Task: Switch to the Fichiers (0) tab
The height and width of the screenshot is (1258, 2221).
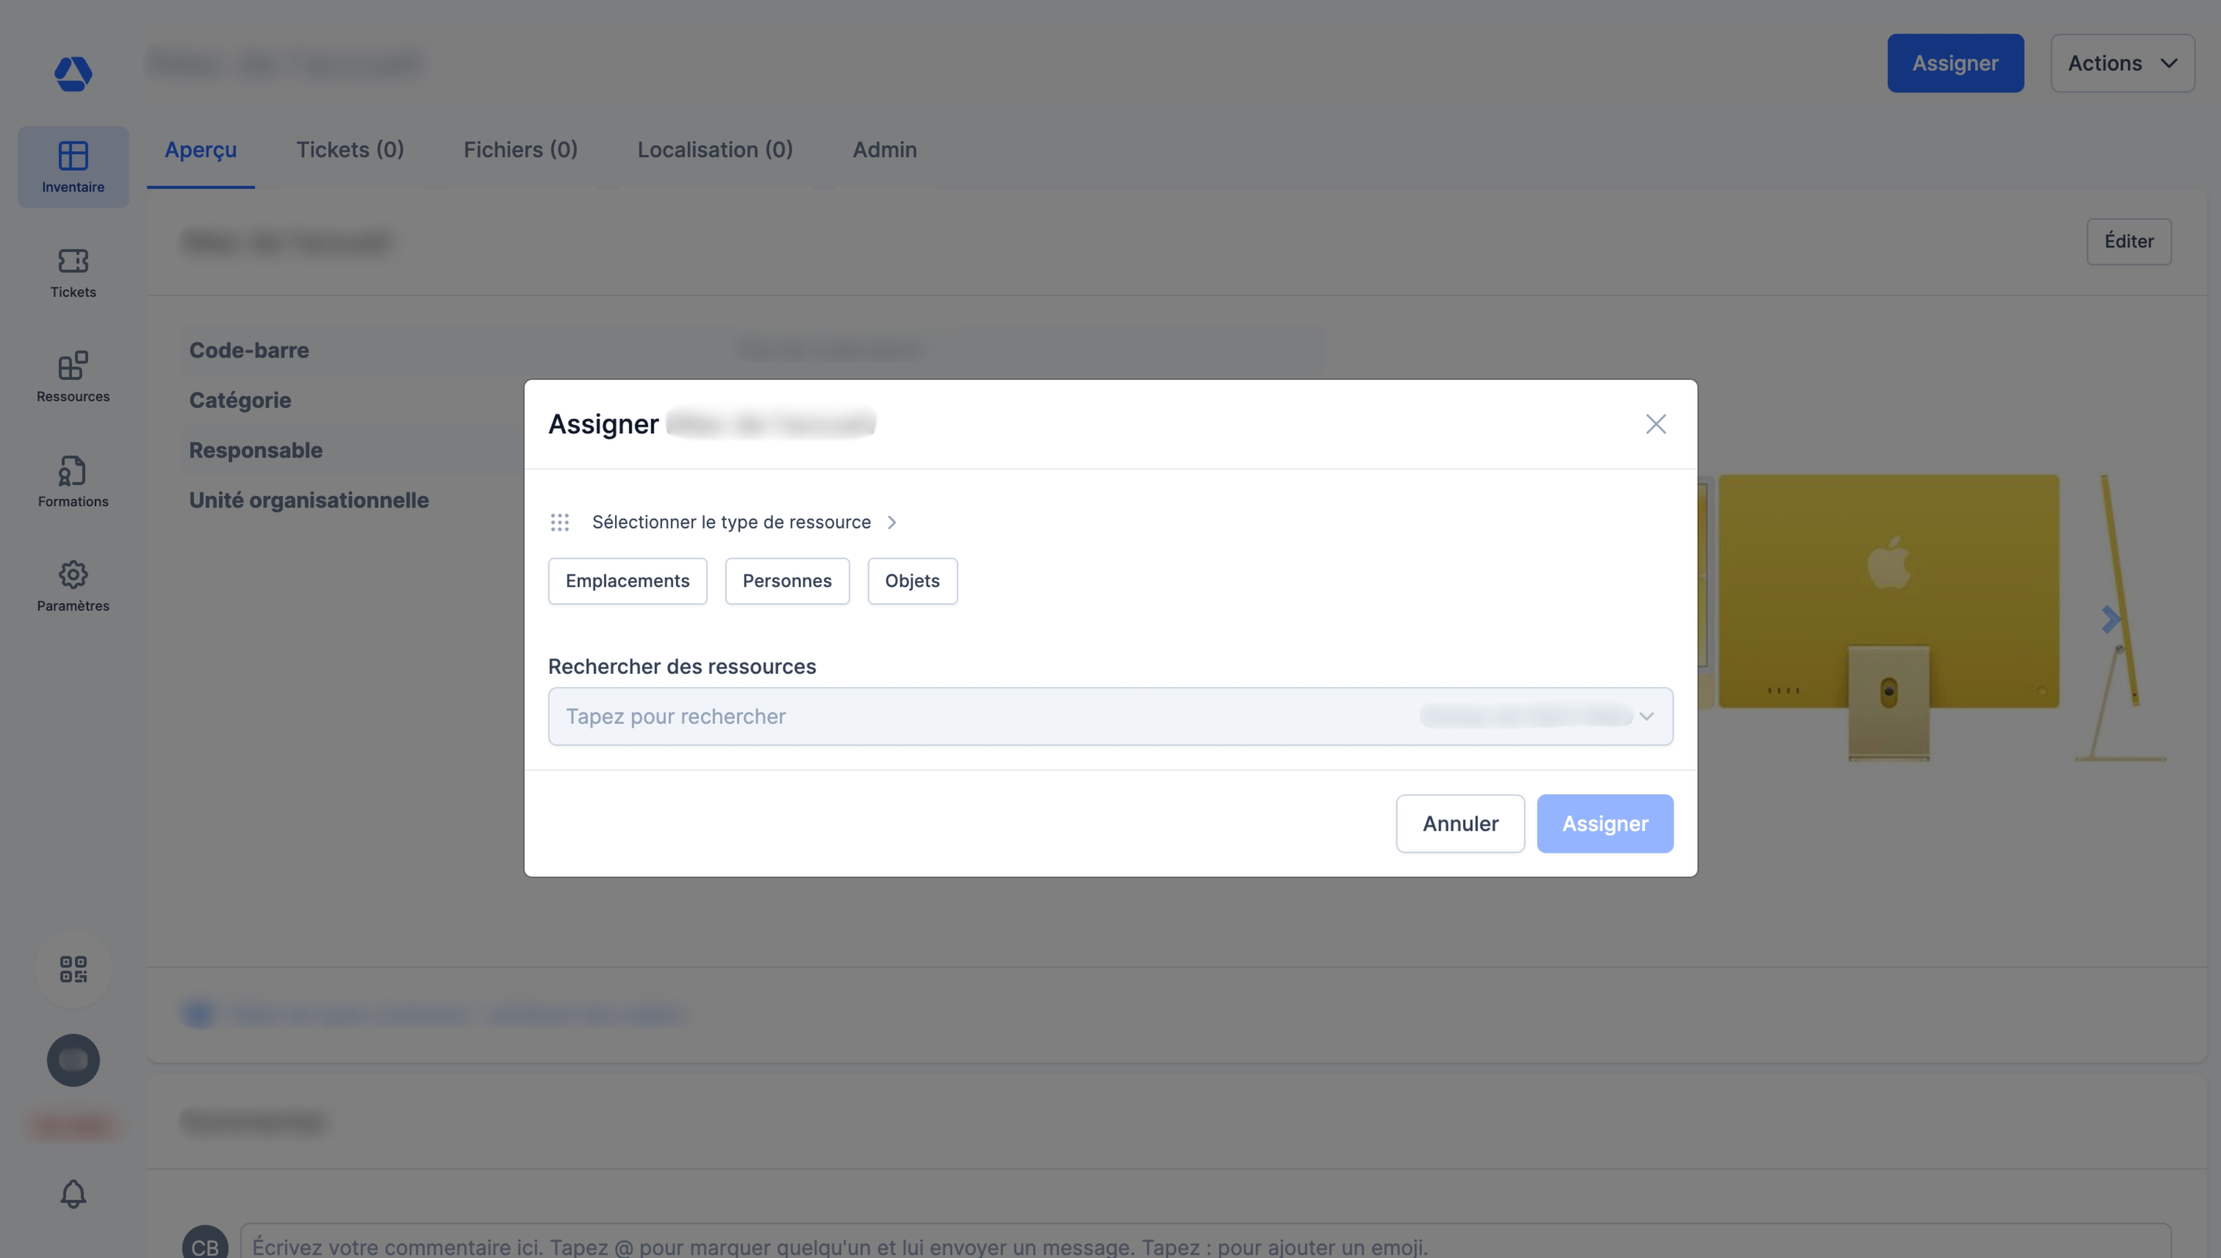Action: click(x=520, y=150)
